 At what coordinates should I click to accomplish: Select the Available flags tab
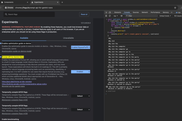(24, 38)
